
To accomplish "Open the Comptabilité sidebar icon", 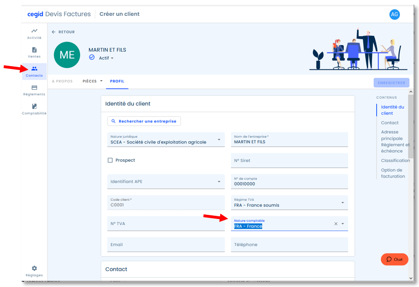I will (34, 109).
